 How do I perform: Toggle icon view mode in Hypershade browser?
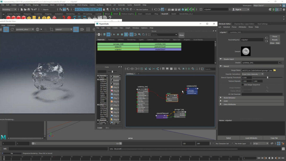coord(104,34)
